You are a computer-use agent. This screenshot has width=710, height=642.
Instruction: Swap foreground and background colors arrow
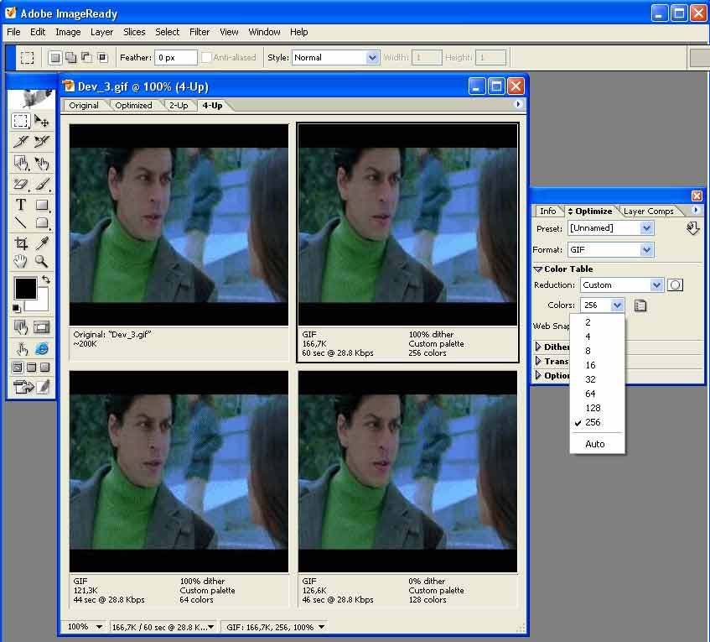click(46, 279)
